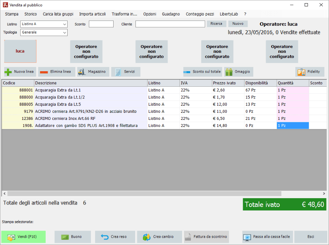Screen dimensions: 329x245
Task: Click the Fattura da scontrino document icon
Action: point(188,237)
